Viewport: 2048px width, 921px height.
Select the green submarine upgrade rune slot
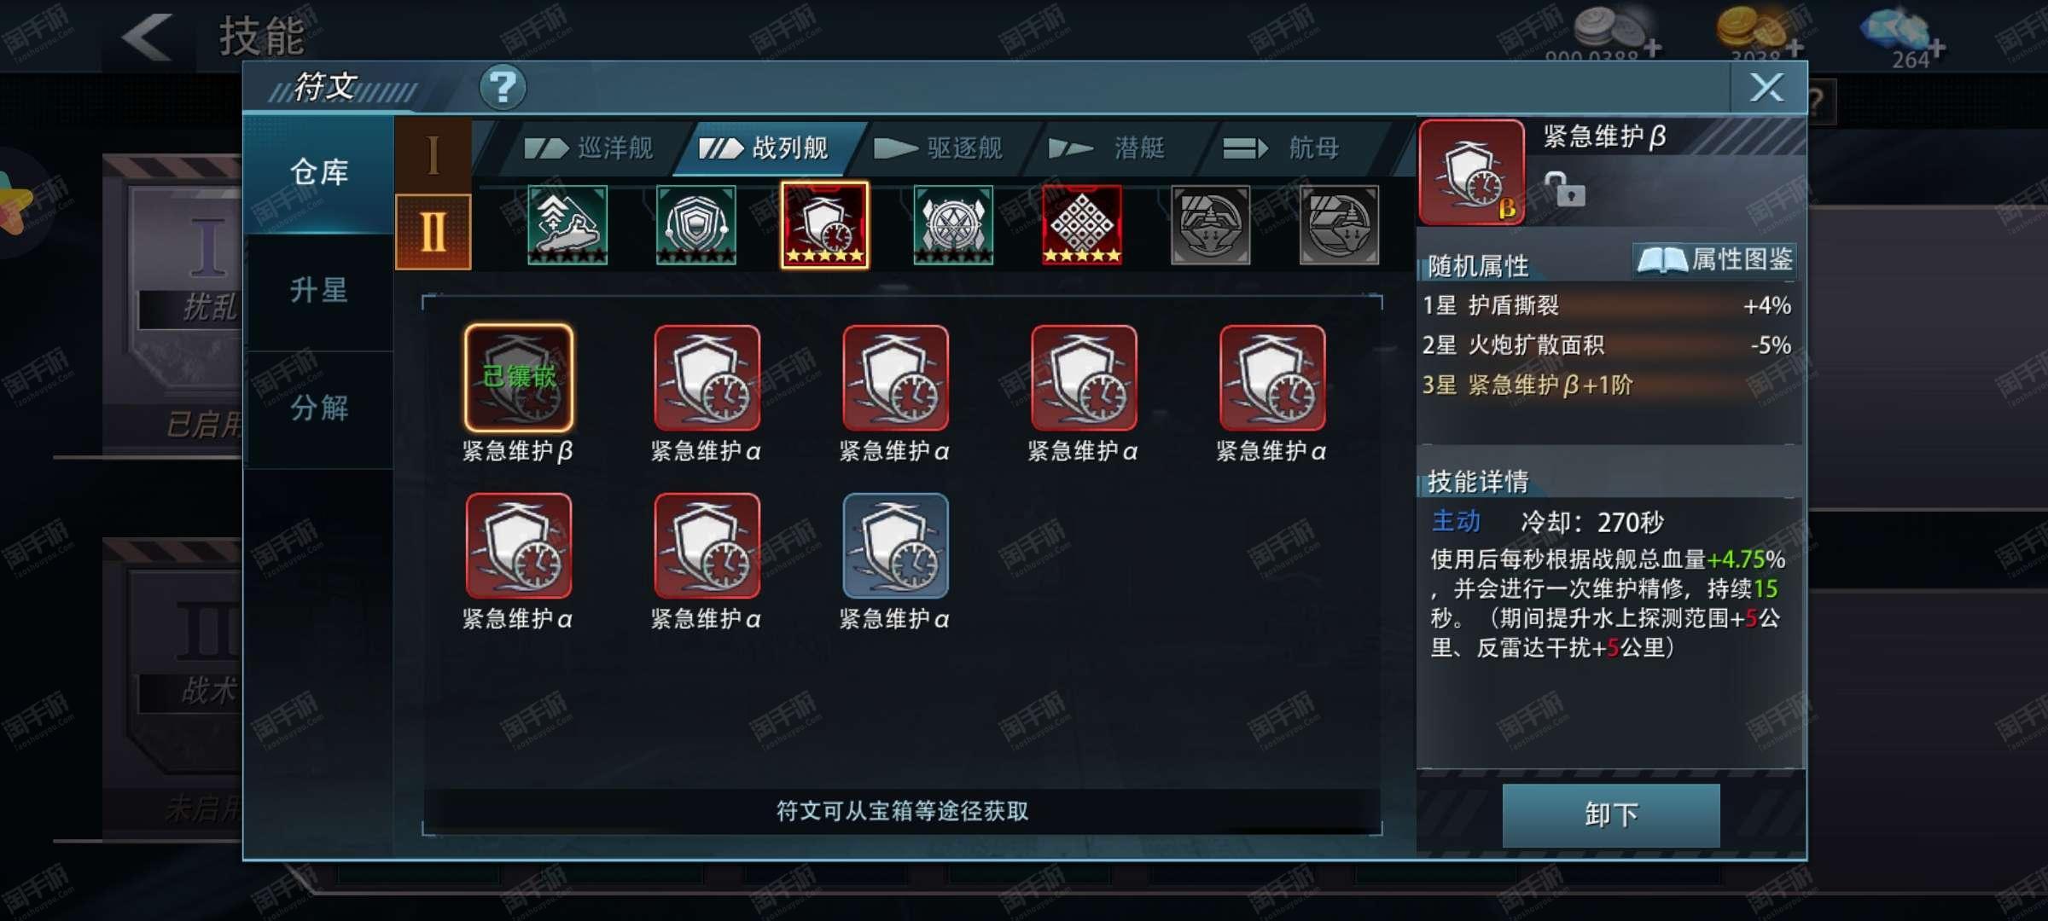click(x=567, y=225)
